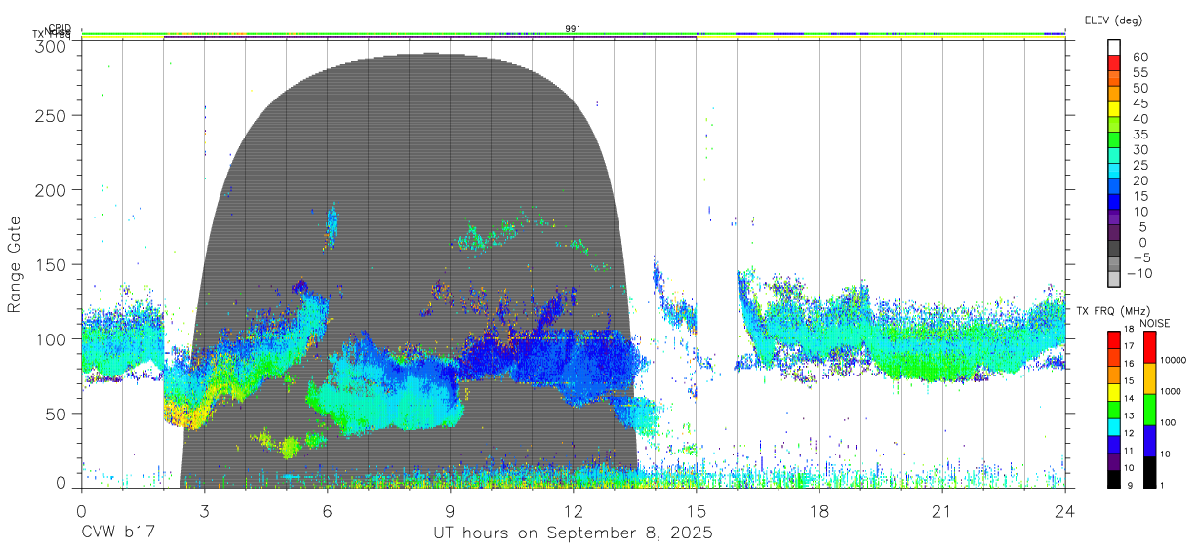Screen dimensions: 1198x553
Task: Click the black bottom segment of TX FRQ bar
Action: [x=1115, y=477]
